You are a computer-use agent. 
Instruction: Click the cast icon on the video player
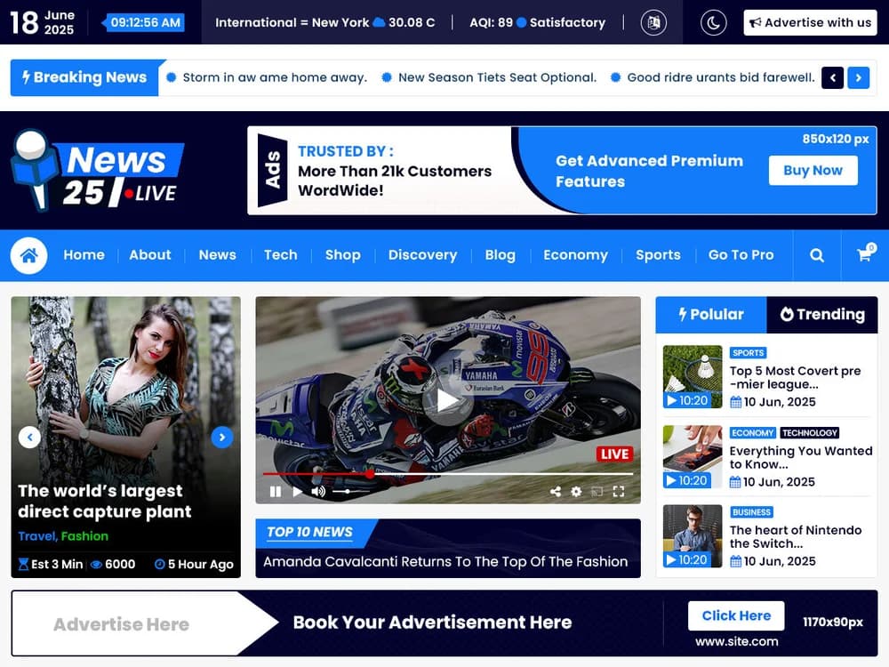(x=596, y=490)
